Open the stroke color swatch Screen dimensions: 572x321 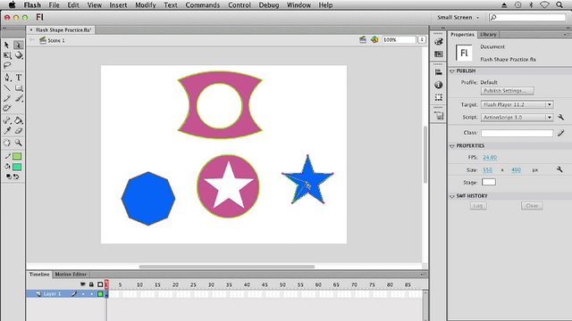coord(17,156)
